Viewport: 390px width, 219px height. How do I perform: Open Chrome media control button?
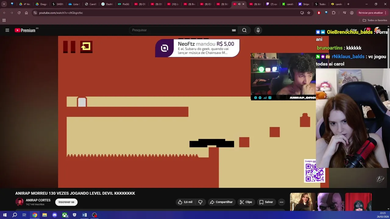(x=344, y=13)
